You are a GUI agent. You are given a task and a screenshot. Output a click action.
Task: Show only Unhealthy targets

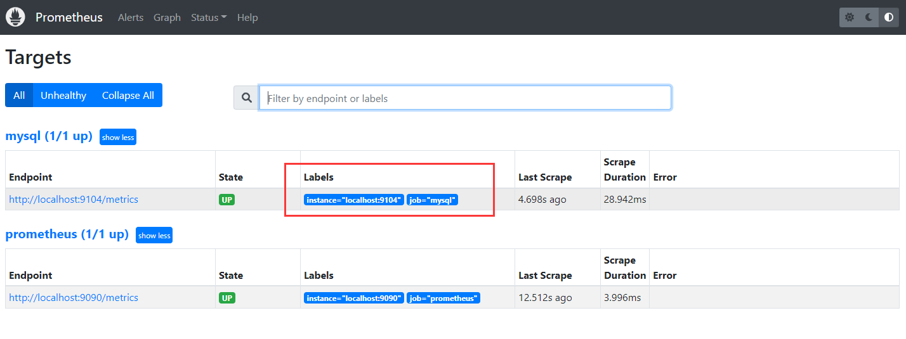pos(63,95)
